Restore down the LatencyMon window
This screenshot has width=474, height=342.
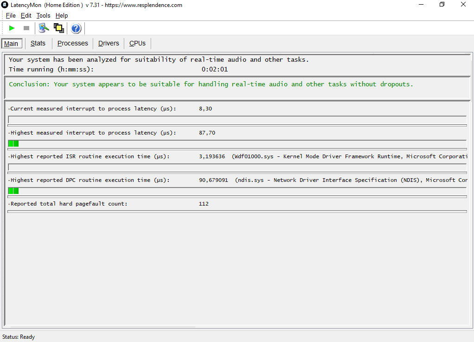(442, 5)
